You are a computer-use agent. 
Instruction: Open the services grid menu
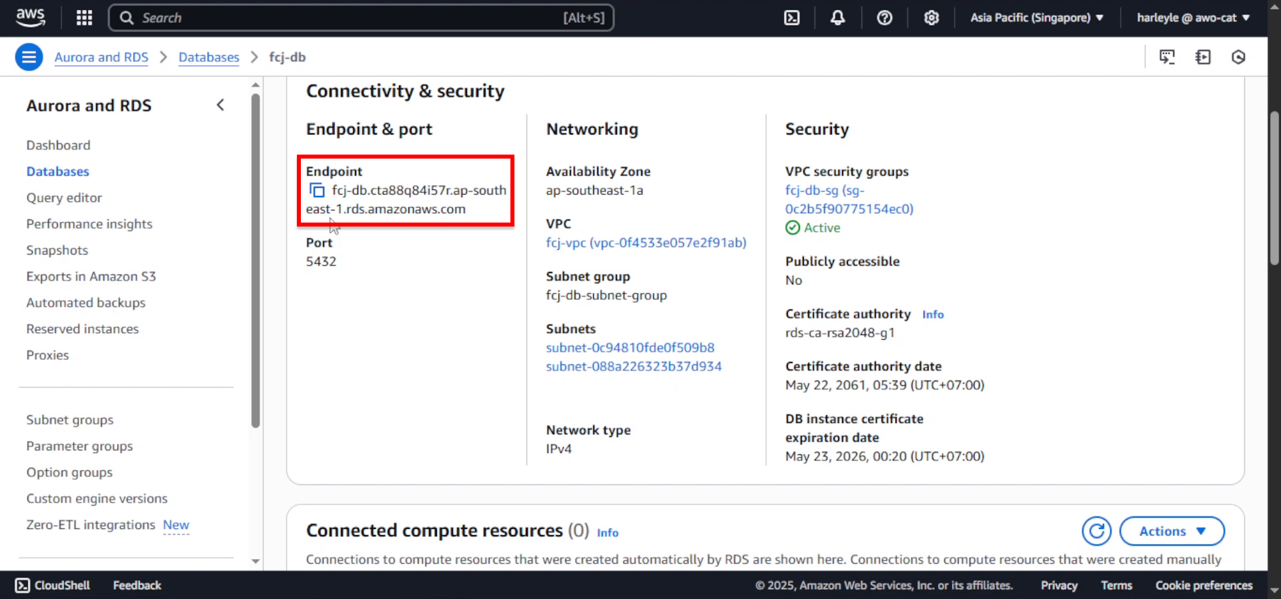(84, 18)
